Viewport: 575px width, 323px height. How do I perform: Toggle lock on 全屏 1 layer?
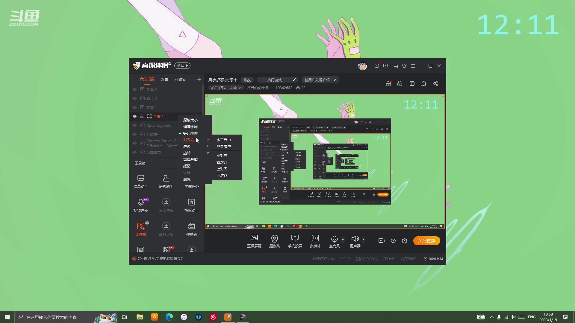tap(142, 116)
